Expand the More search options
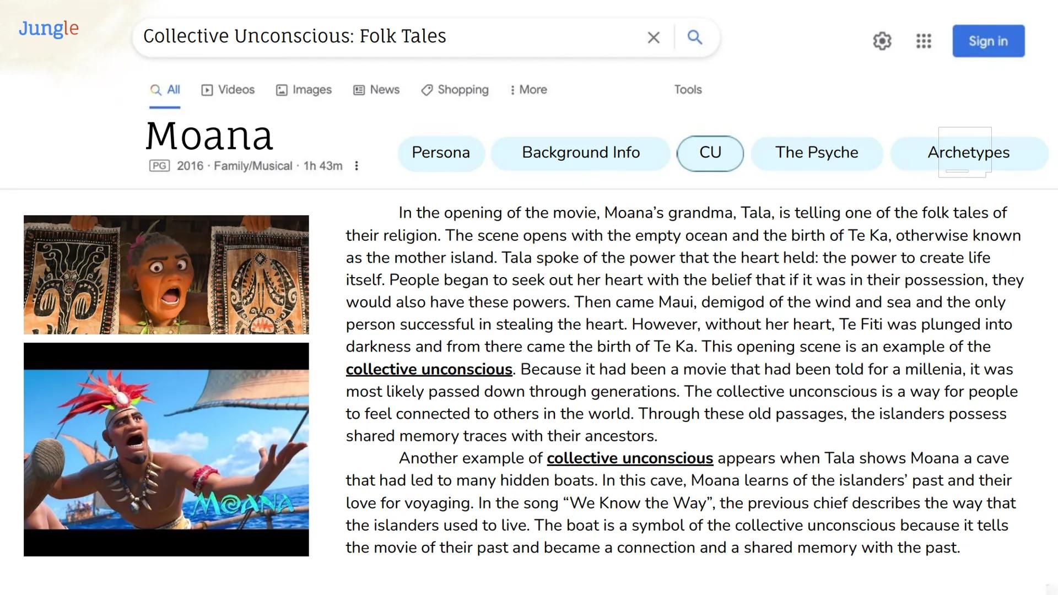 tap(527, 89)
